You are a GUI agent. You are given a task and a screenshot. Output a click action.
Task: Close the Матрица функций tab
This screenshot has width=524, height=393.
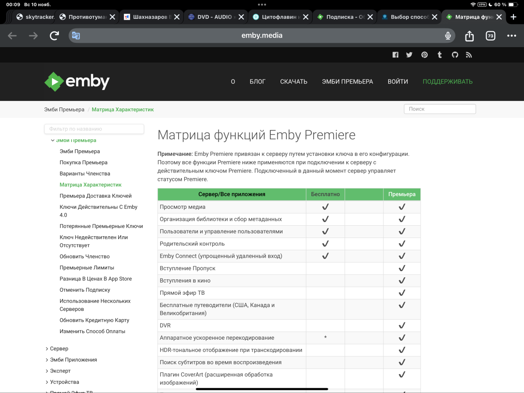pyautogui.click(x=499, y=17)
